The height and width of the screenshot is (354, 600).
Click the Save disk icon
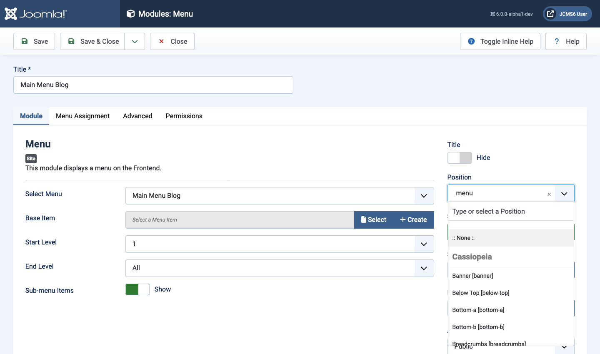pyautogui.click(x=25, y=41)
